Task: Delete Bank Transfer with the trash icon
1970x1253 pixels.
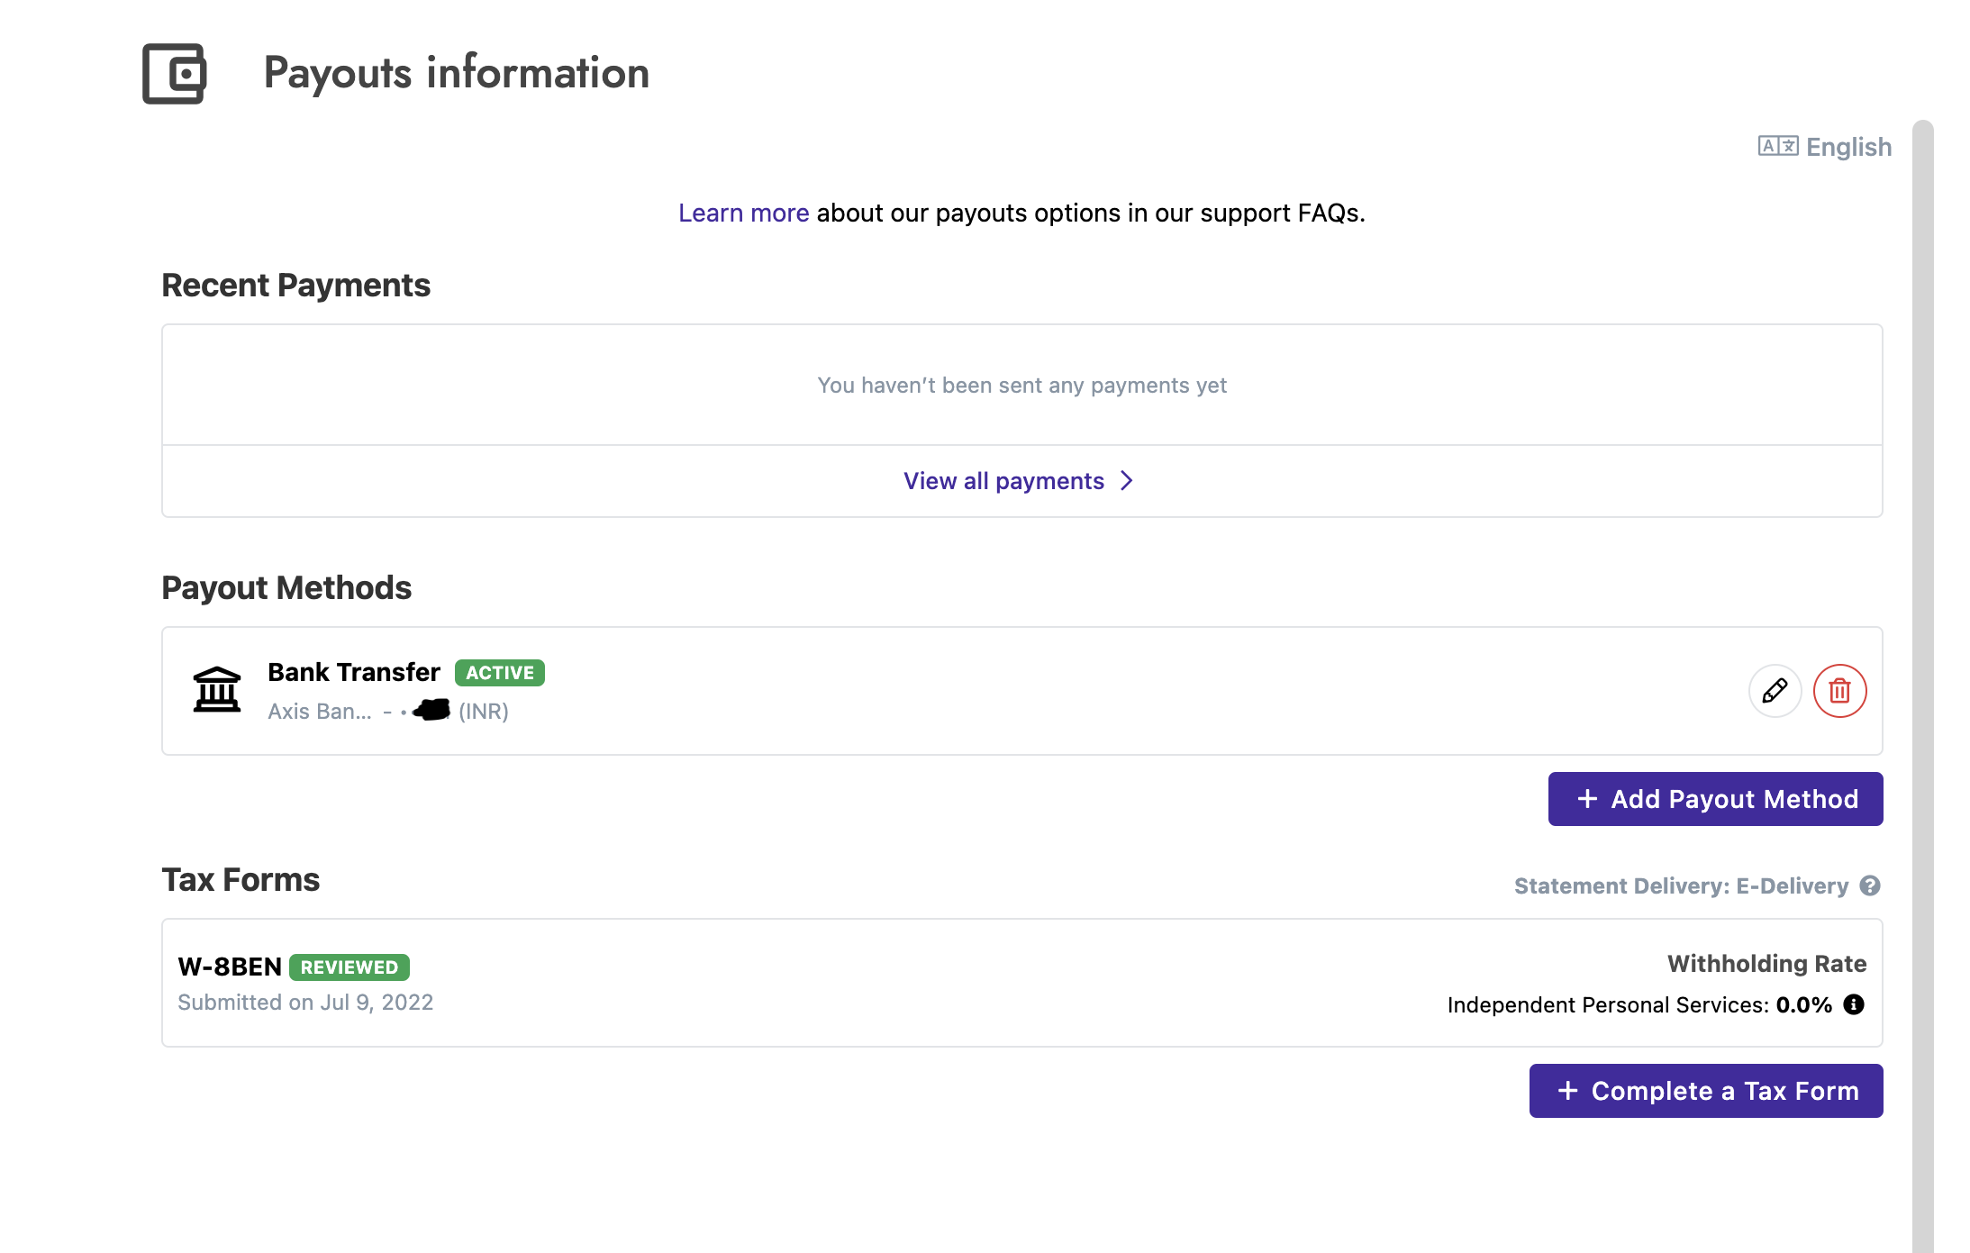Action: [x=1839, y=691]
